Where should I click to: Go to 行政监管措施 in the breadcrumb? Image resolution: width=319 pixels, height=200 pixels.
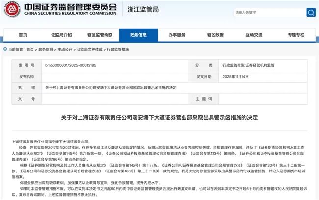pos(118,49)
